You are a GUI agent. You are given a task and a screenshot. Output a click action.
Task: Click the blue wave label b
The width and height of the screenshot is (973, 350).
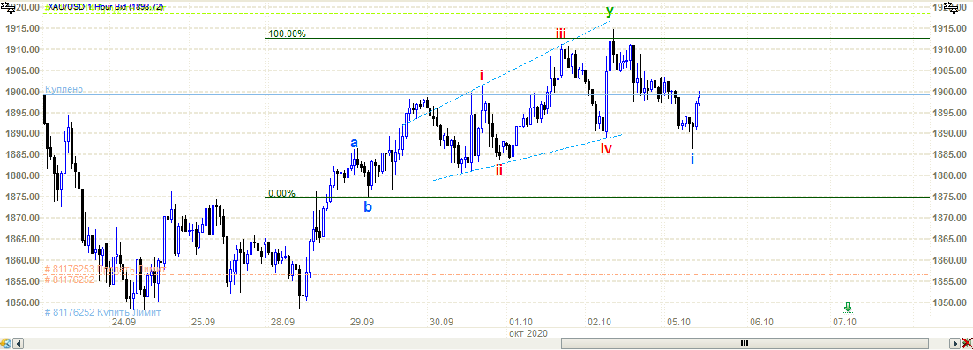tap(368, 206)
